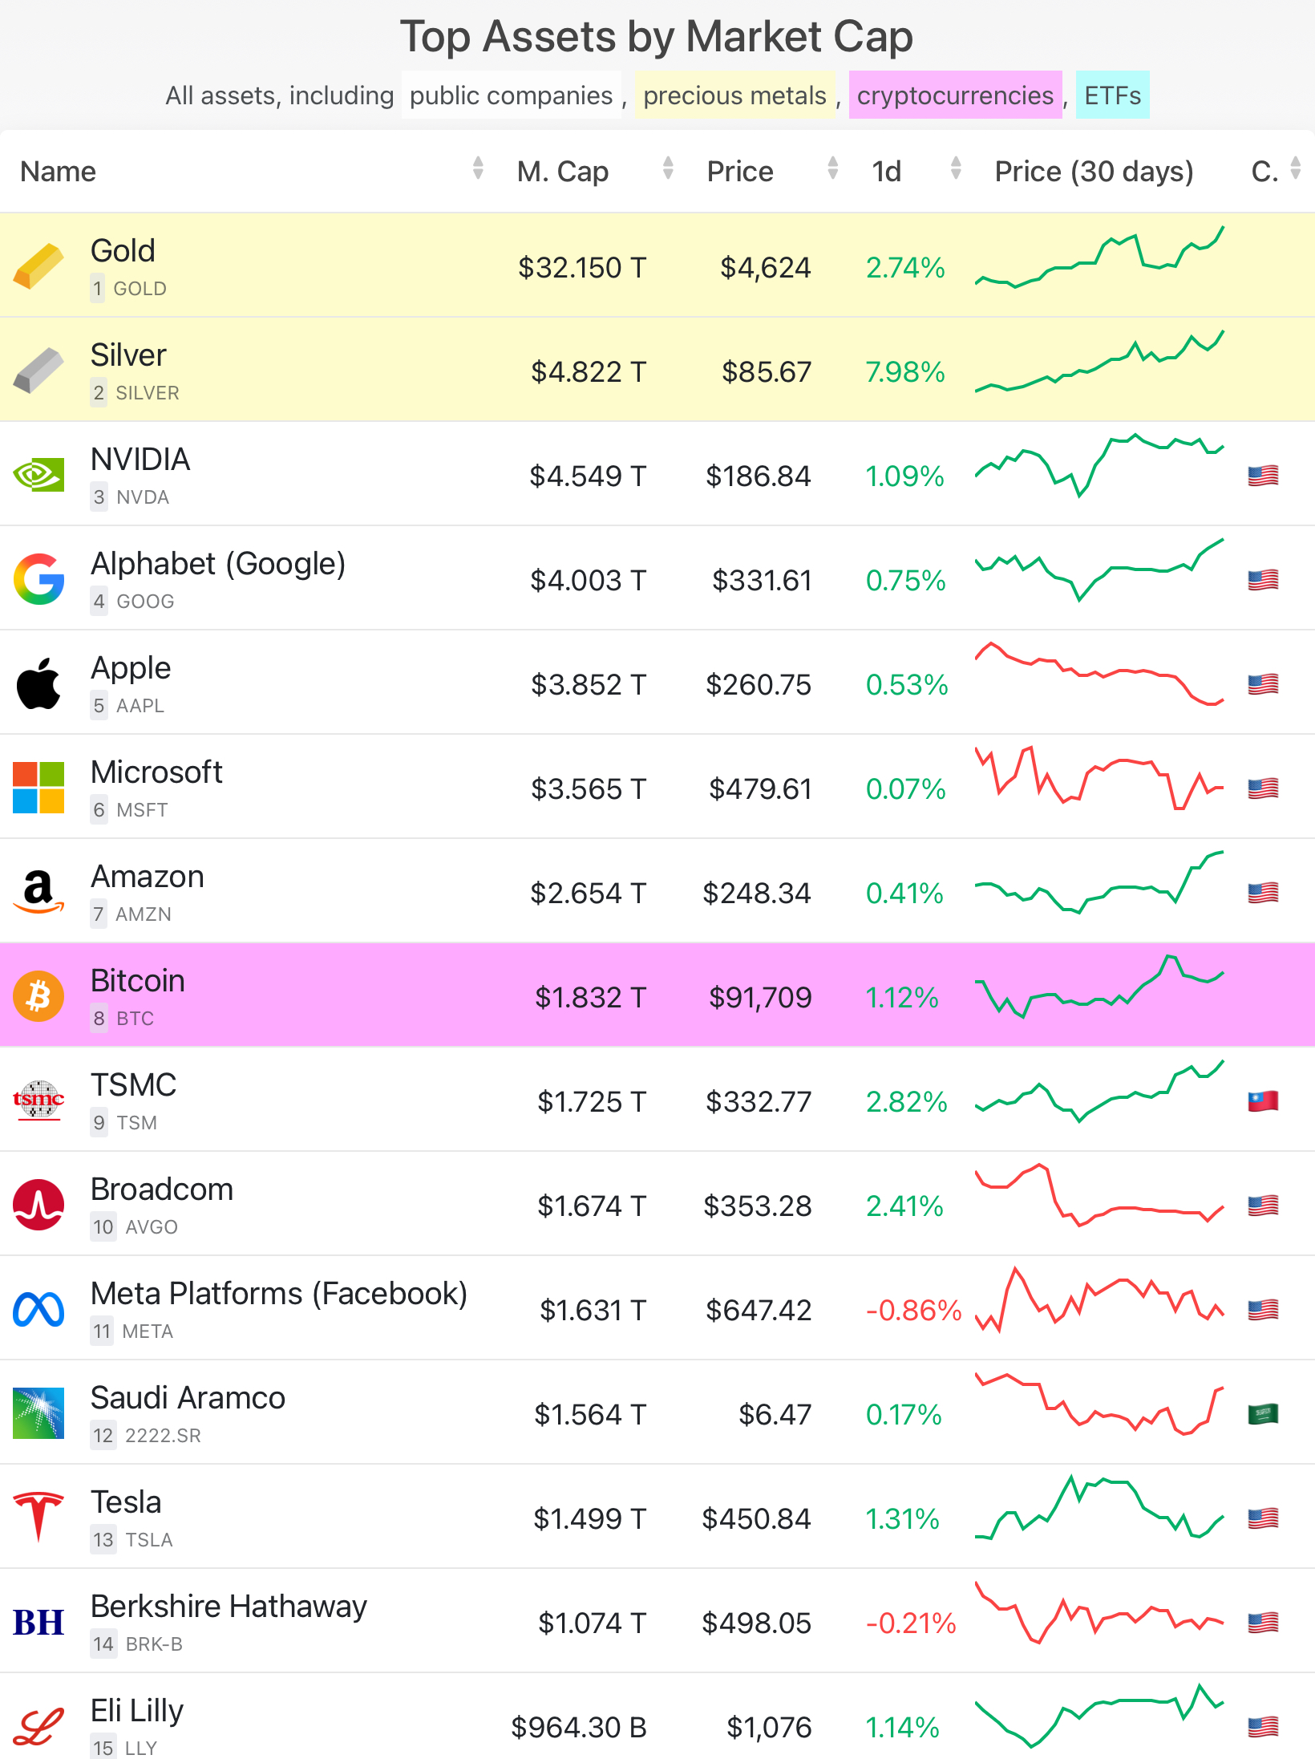The width and height of the screenshot is (1315, 1759).
Task: Open the Berkshire Hathaway asset page
Action: tap(229, 1607)
